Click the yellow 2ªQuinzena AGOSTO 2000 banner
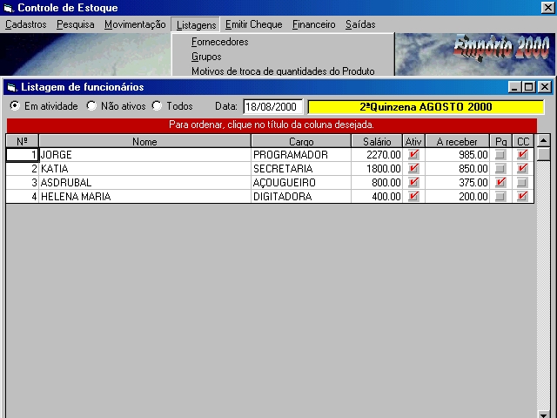The image size is (557, 418). pyautogui.click(x=426, y=107)
